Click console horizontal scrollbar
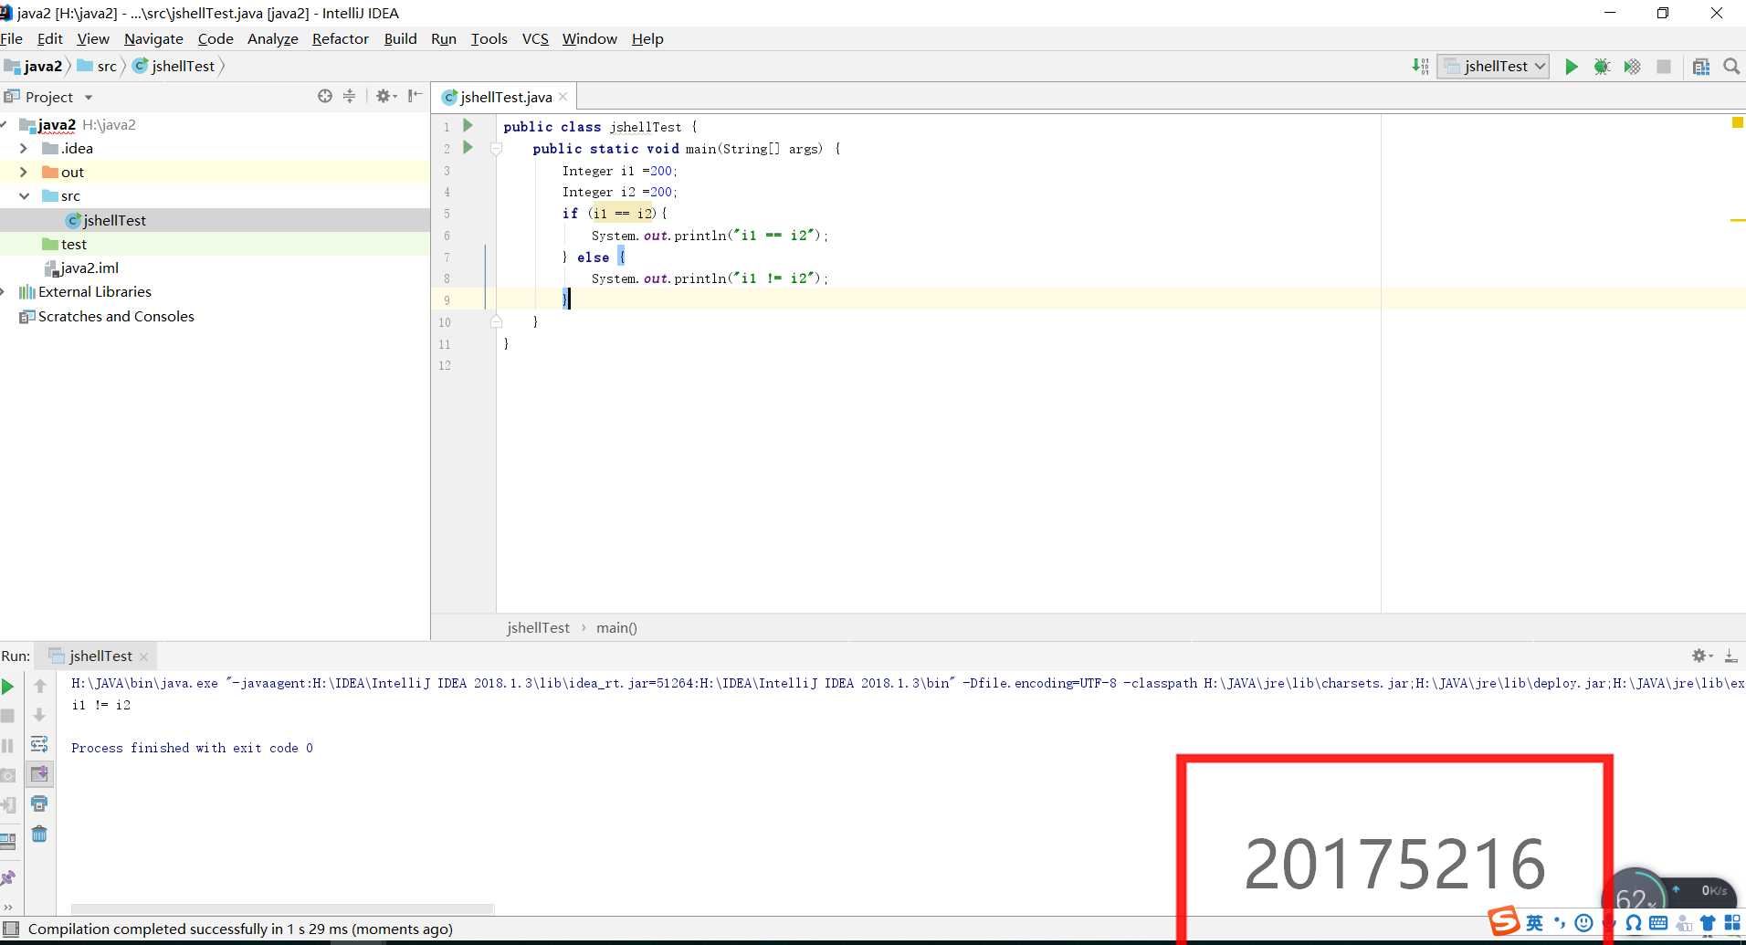This screenshot has width=1746, height=945. point(283,909)
